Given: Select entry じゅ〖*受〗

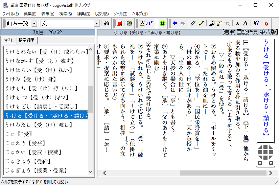Looking at the screenshot, I should 46,134.
